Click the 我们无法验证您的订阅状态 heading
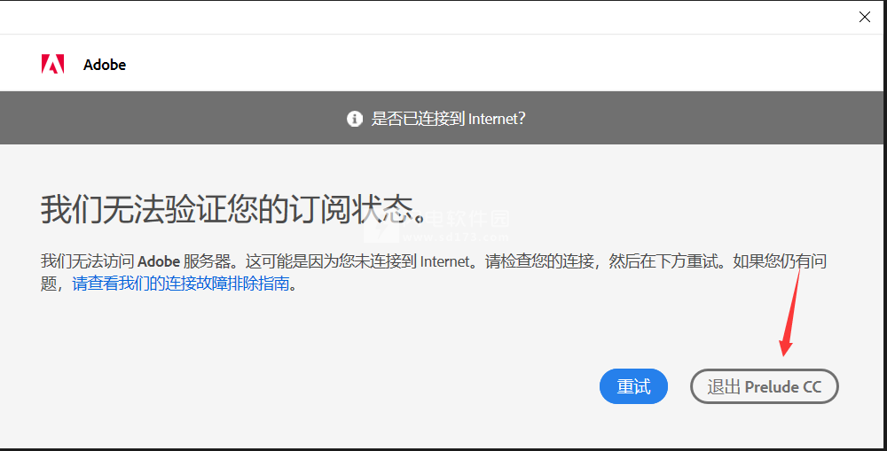Screen dimensions: 887x451 pyautogui.click(x=232, y=210)
